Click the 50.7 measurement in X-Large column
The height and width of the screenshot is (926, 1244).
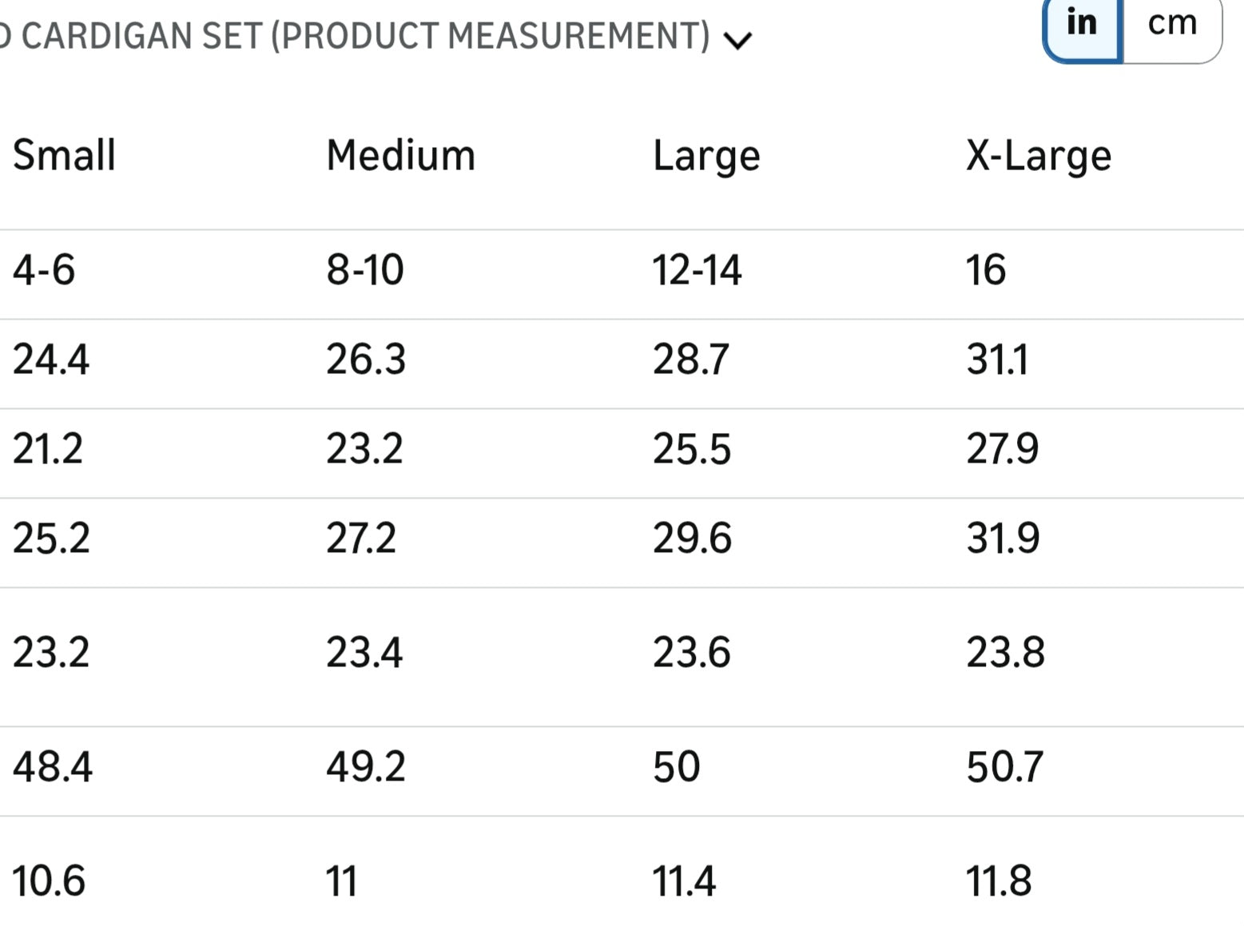[x=1004, y=767]
